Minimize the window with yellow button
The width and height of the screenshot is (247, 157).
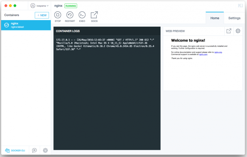point(10,6)
